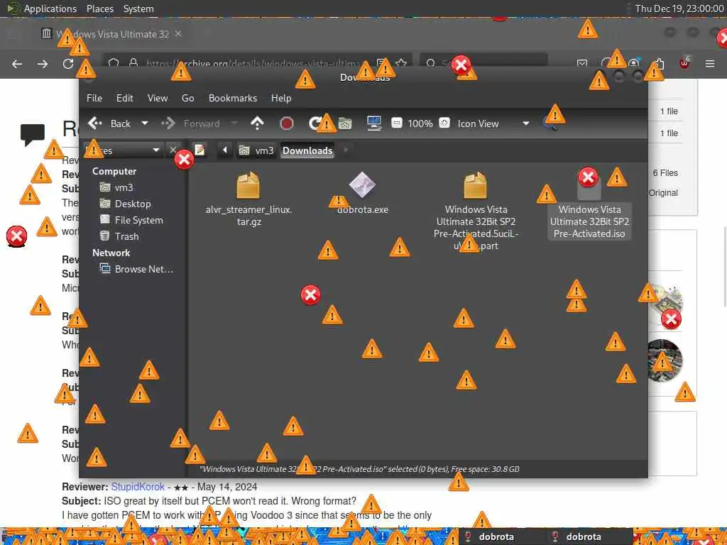This screenshot has height=545, width=727.
Task: Select the vm3 path button
Action: [x=256, y=150]
